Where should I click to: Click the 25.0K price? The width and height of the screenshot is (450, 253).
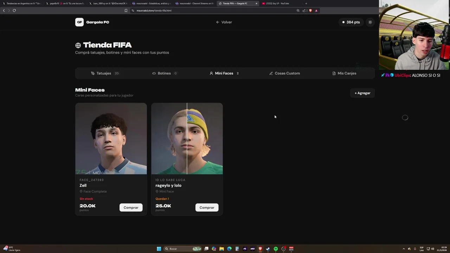click(163, 206)
